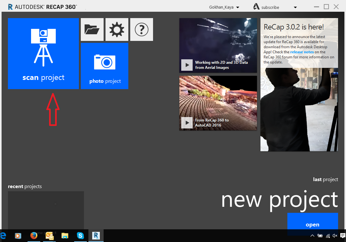Show hidden system tray icons
The image size is (346, 242).
click(312, 236)
